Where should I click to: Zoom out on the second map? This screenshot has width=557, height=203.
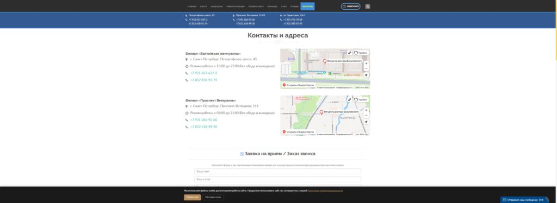click(x=366, y=115)
